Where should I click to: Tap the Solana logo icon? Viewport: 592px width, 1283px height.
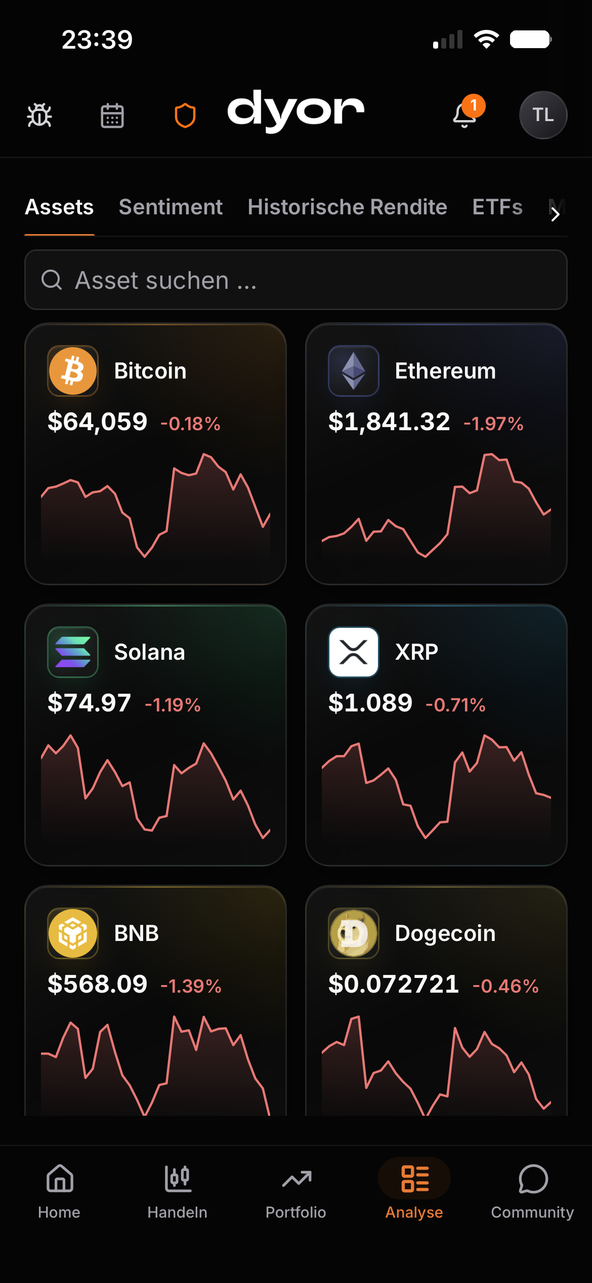73,652
